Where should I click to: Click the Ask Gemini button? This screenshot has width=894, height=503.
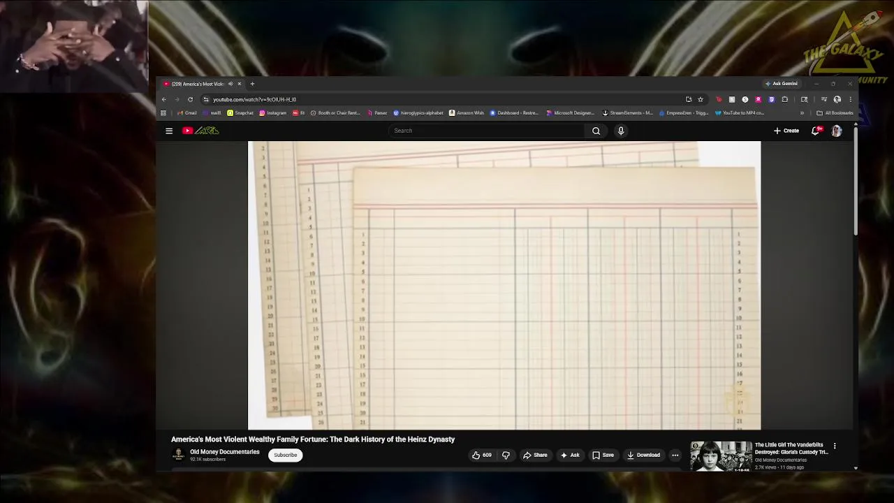point(782,84)
